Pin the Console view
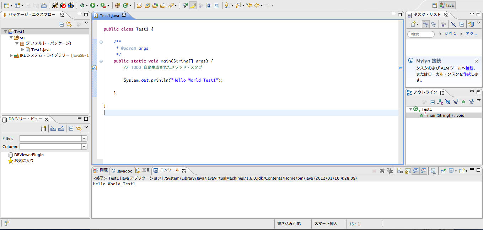 443,170
